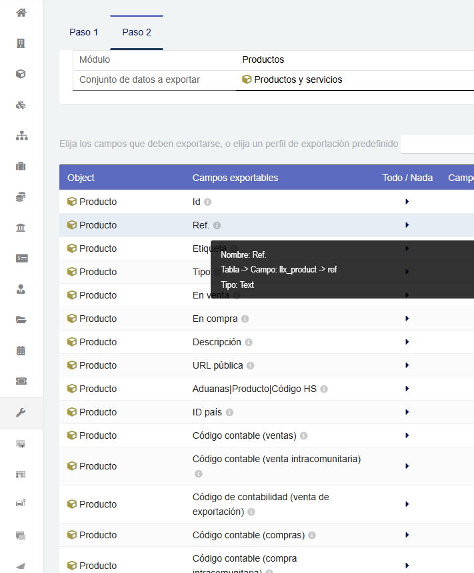Click the predefined export profile field

click(x=437, y=144)
